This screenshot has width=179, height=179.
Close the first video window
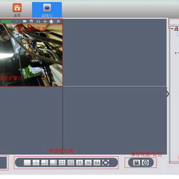[58, 21]
